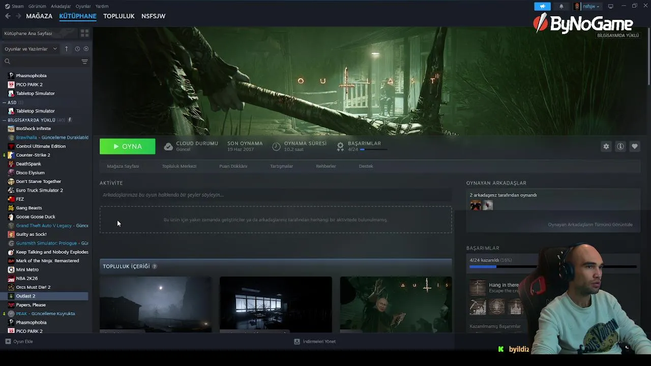Select Goose Goose Duck in library
The width and height of the screenshot is (651, 366).
click(36, 217)
